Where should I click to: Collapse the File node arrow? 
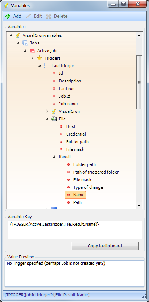tap(47, 119)
